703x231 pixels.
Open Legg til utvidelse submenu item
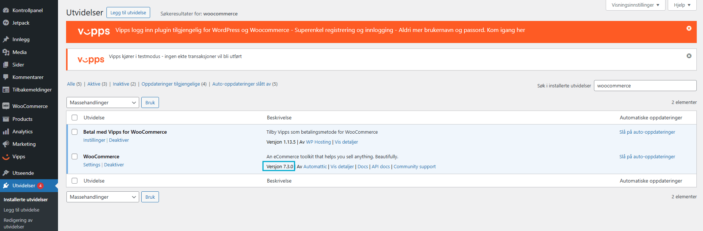pyautogui.click(x=21, y=210)
